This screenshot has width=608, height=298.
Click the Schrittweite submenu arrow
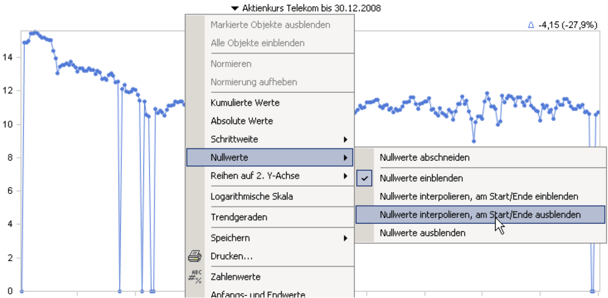click(x=346, y=139)
